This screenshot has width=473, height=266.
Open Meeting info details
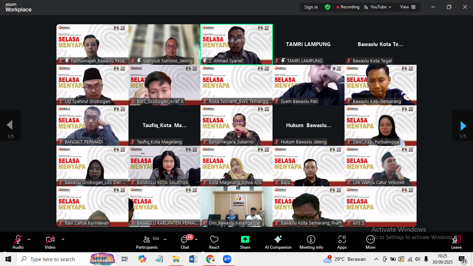click(311, 241)
